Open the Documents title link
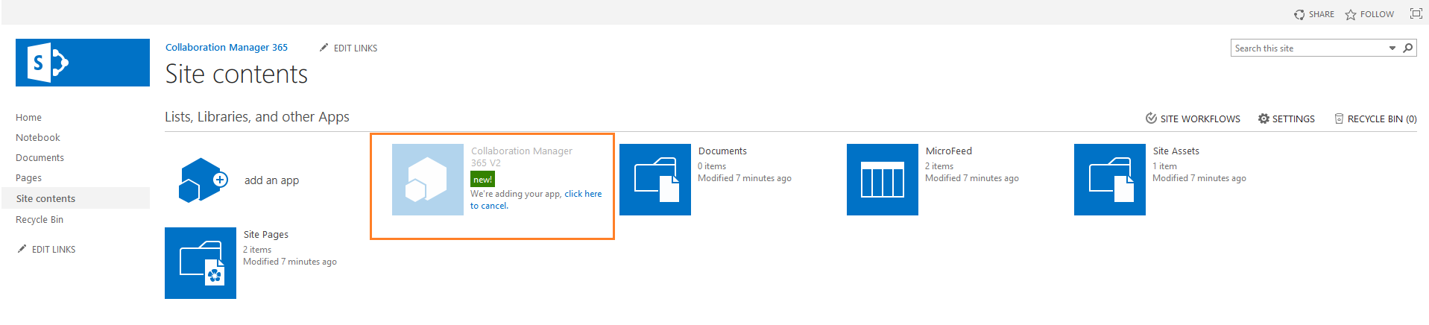Image resolution: width=1429 pixels, height=325 pixels. [722, 151]
